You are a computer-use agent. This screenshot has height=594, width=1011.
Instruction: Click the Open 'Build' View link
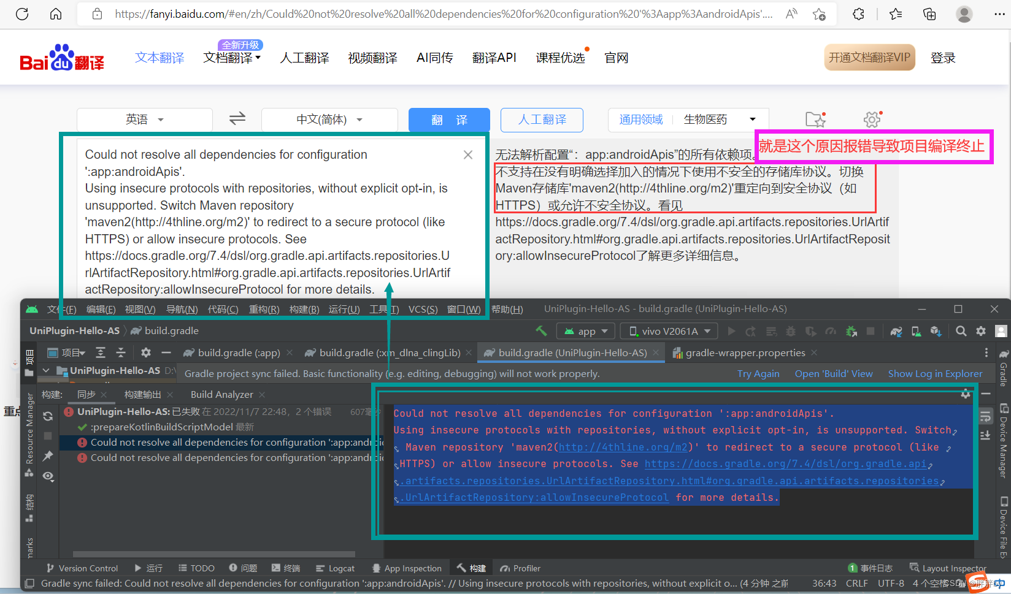tap(834, 373)
